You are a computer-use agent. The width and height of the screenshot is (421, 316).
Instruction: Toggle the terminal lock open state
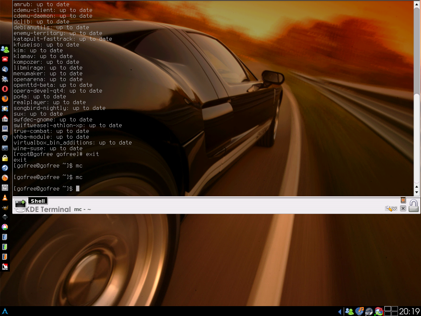click(x=414, y=206)
